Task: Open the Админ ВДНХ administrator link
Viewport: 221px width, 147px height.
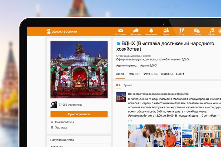Action: [149, 66]
